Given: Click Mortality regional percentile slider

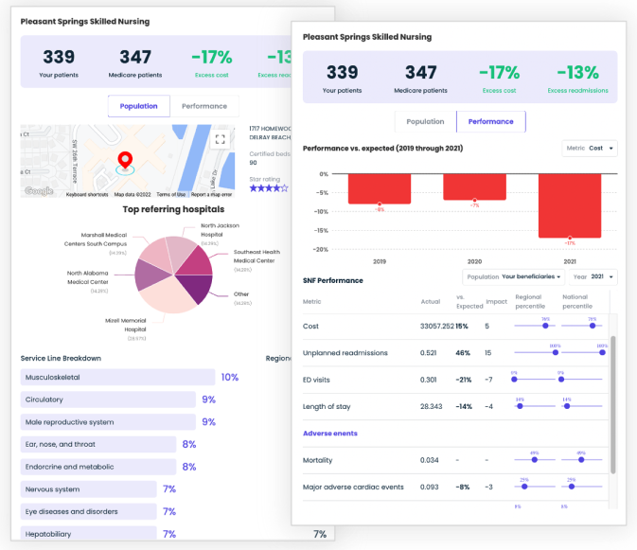Looking at the screenshot, I should tap(535, 459).
